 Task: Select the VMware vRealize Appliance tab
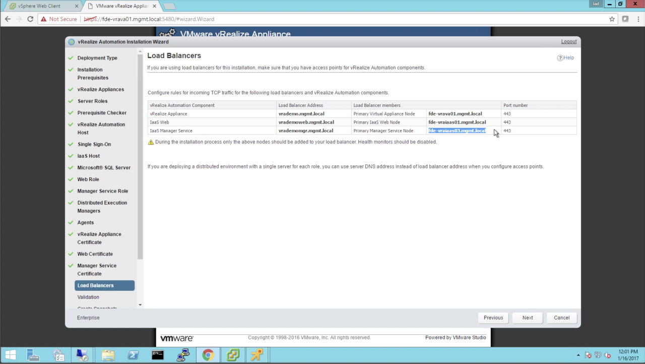click(121, 6)
